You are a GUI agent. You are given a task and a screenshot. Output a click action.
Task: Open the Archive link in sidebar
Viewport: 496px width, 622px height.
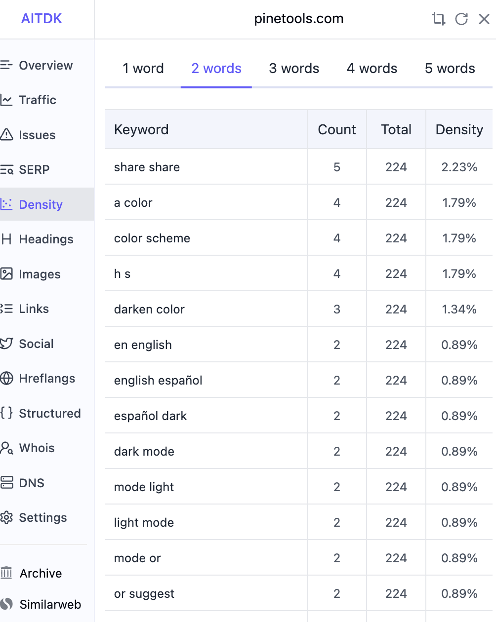41,574
